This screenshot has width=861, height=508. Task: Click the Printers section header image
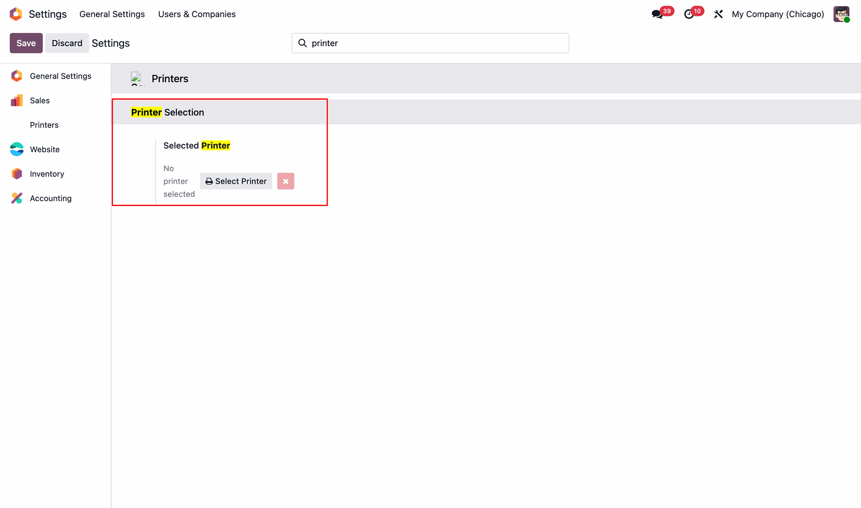coord(137,79)
